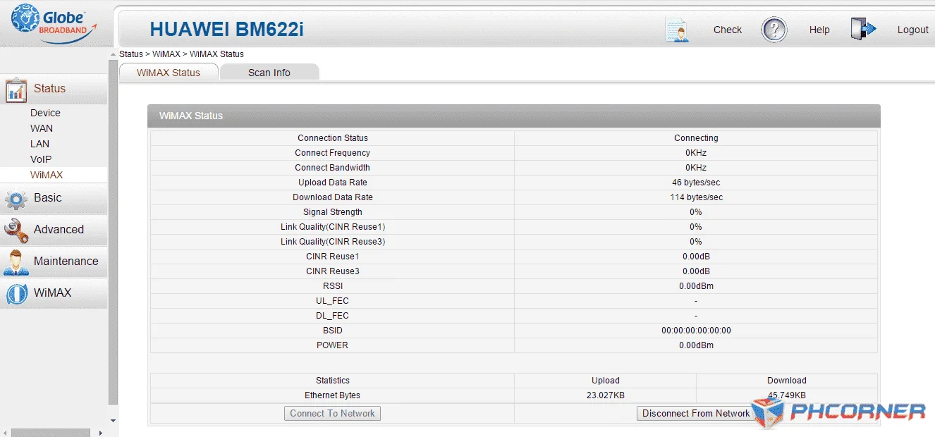Click the UL_FEC label
The height and width of the screenshot is (437, 935).
tap(333, 301)
